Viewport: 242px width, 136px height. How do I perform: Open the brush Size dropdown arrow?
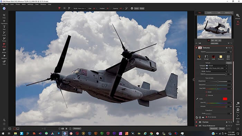pos(96,9)
